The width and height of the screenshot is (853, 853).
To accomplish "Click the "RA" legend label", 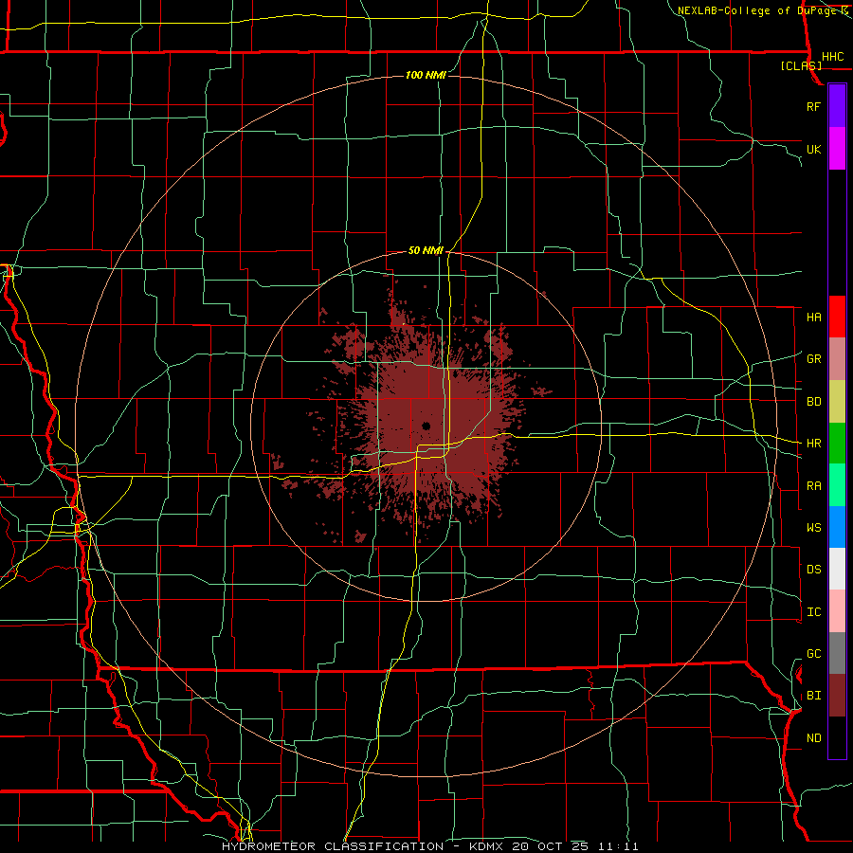I will (813, 486).
